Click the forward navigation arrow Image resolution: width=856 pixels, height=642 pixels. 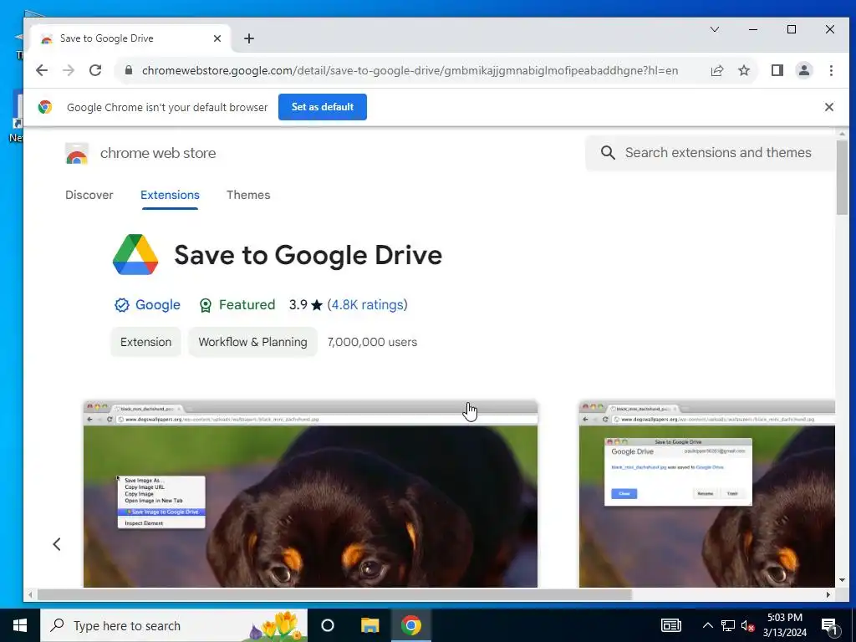69,70
